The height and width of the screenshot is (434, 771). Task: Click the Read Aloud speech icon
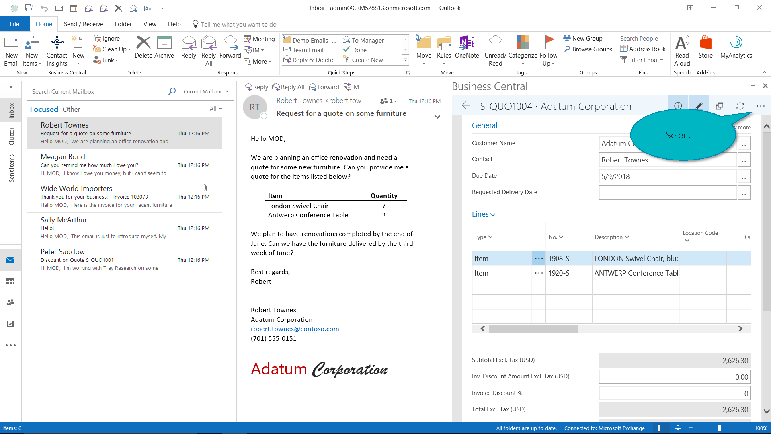682,43
